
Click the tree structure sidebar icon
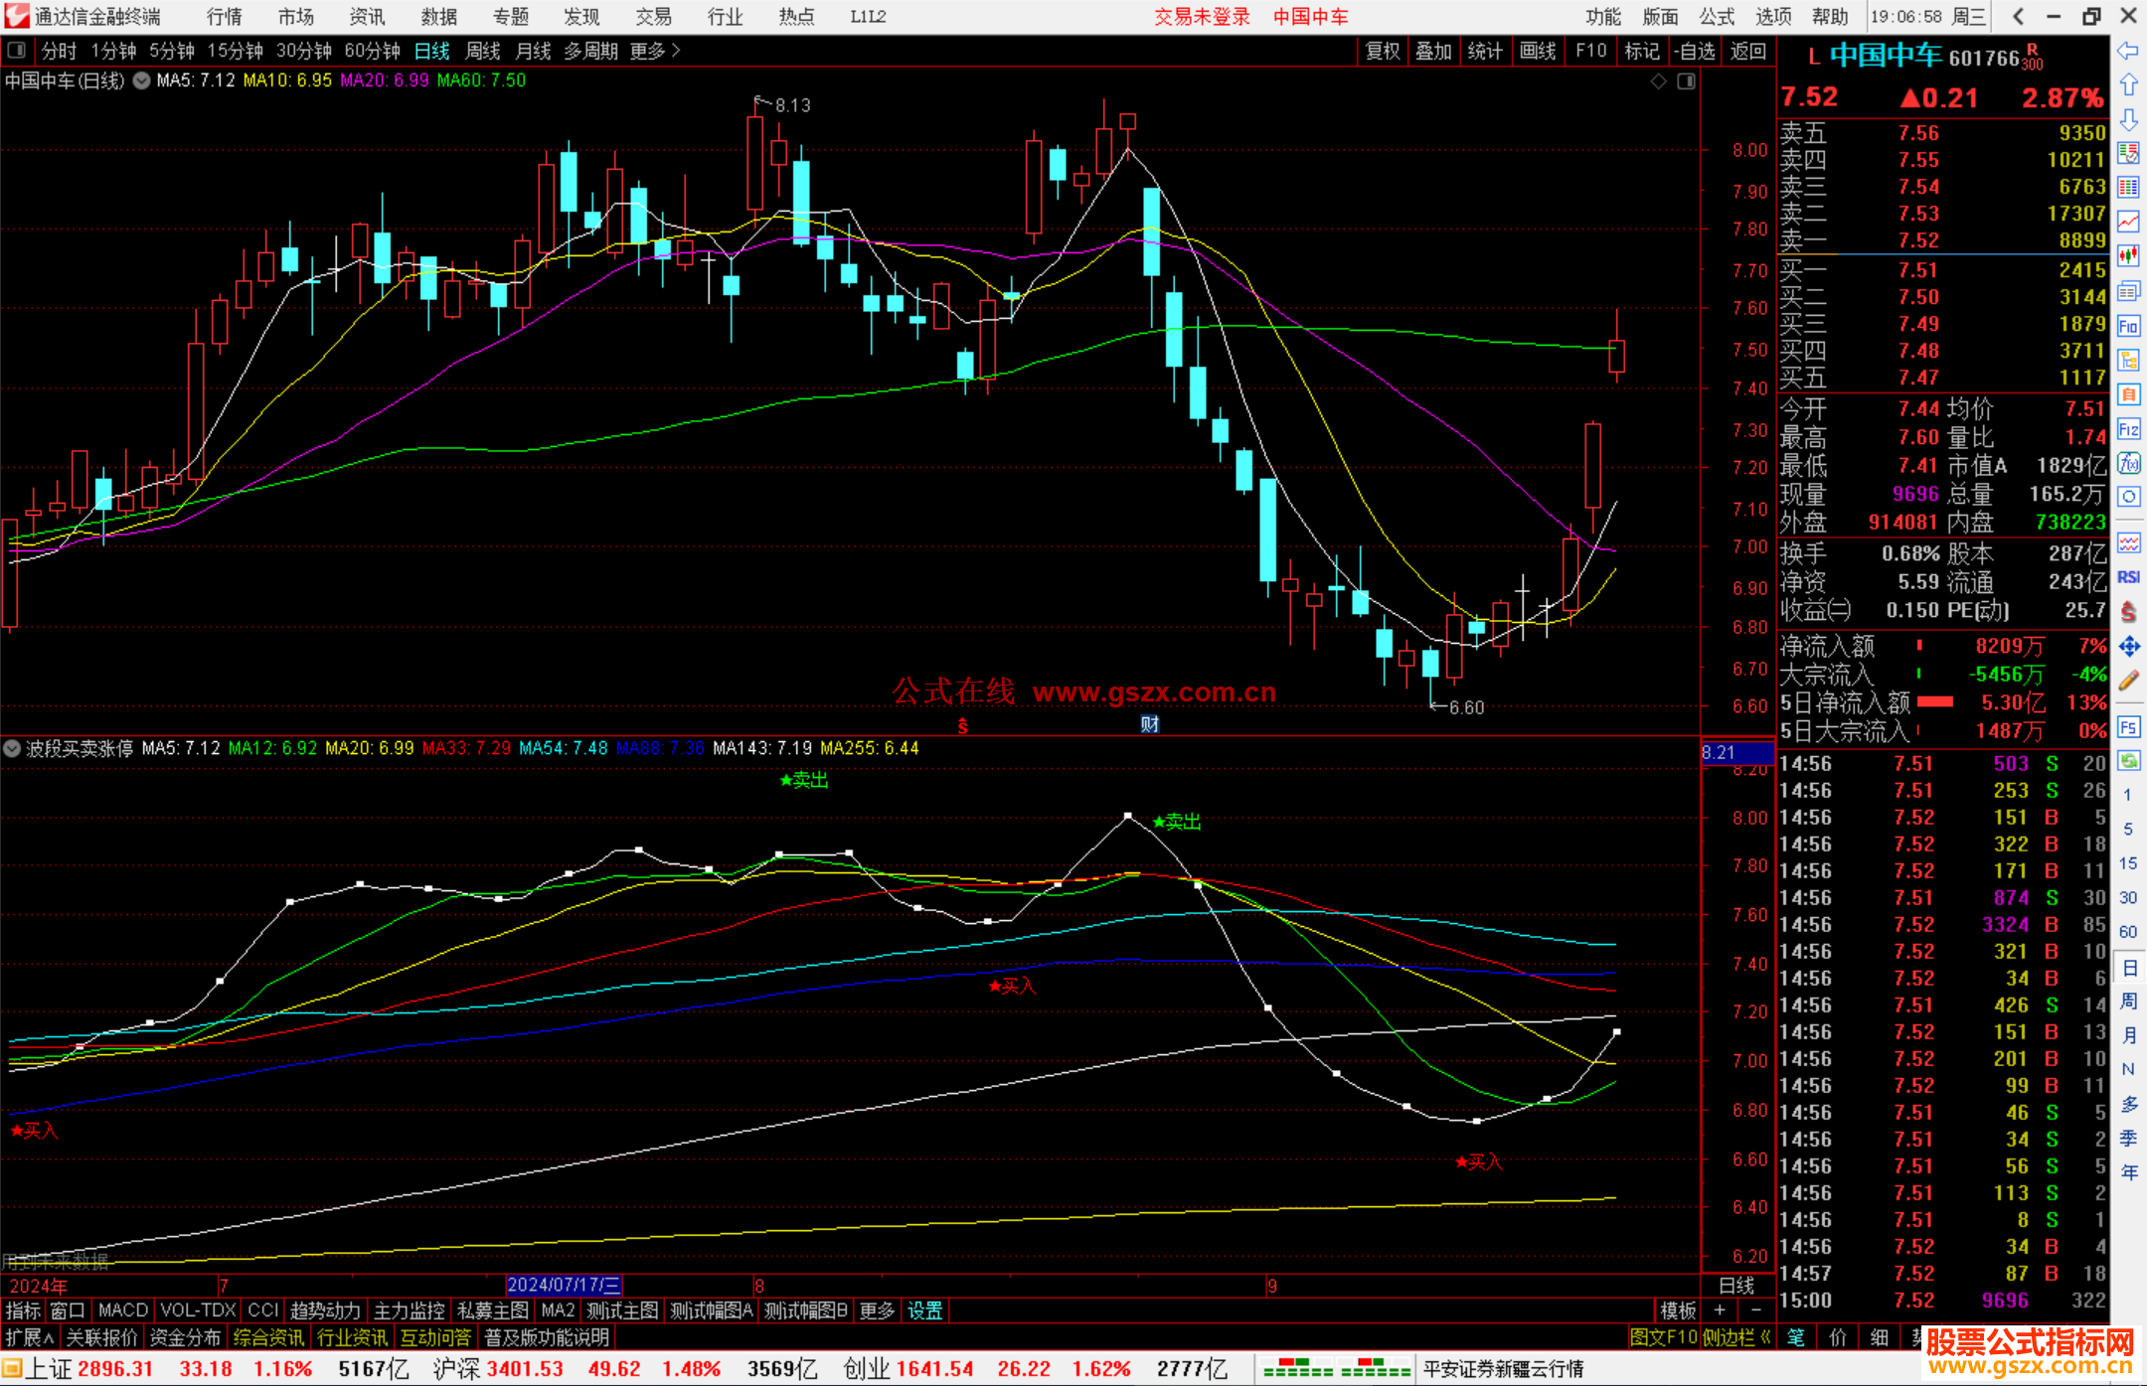pyautogui.click(x=2128, y=360)
